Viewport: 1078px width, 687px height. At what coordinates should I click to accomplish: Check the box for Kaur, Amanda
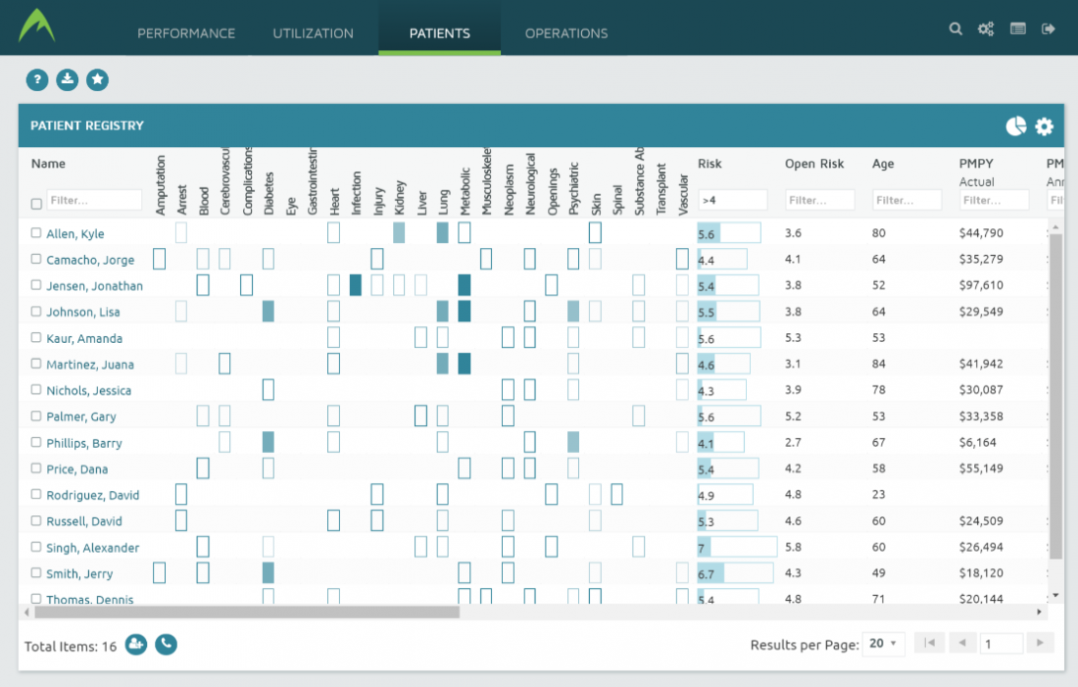point(35,338)
